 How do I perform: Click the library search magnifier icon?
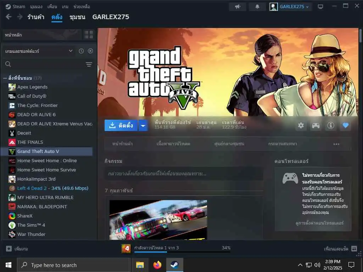coord(8,64)
